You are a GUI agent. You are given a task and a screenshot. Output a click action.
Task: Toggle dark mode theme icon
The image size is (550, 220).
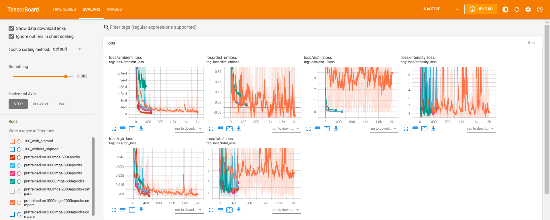pyautogui.click(x=505, y=9)
